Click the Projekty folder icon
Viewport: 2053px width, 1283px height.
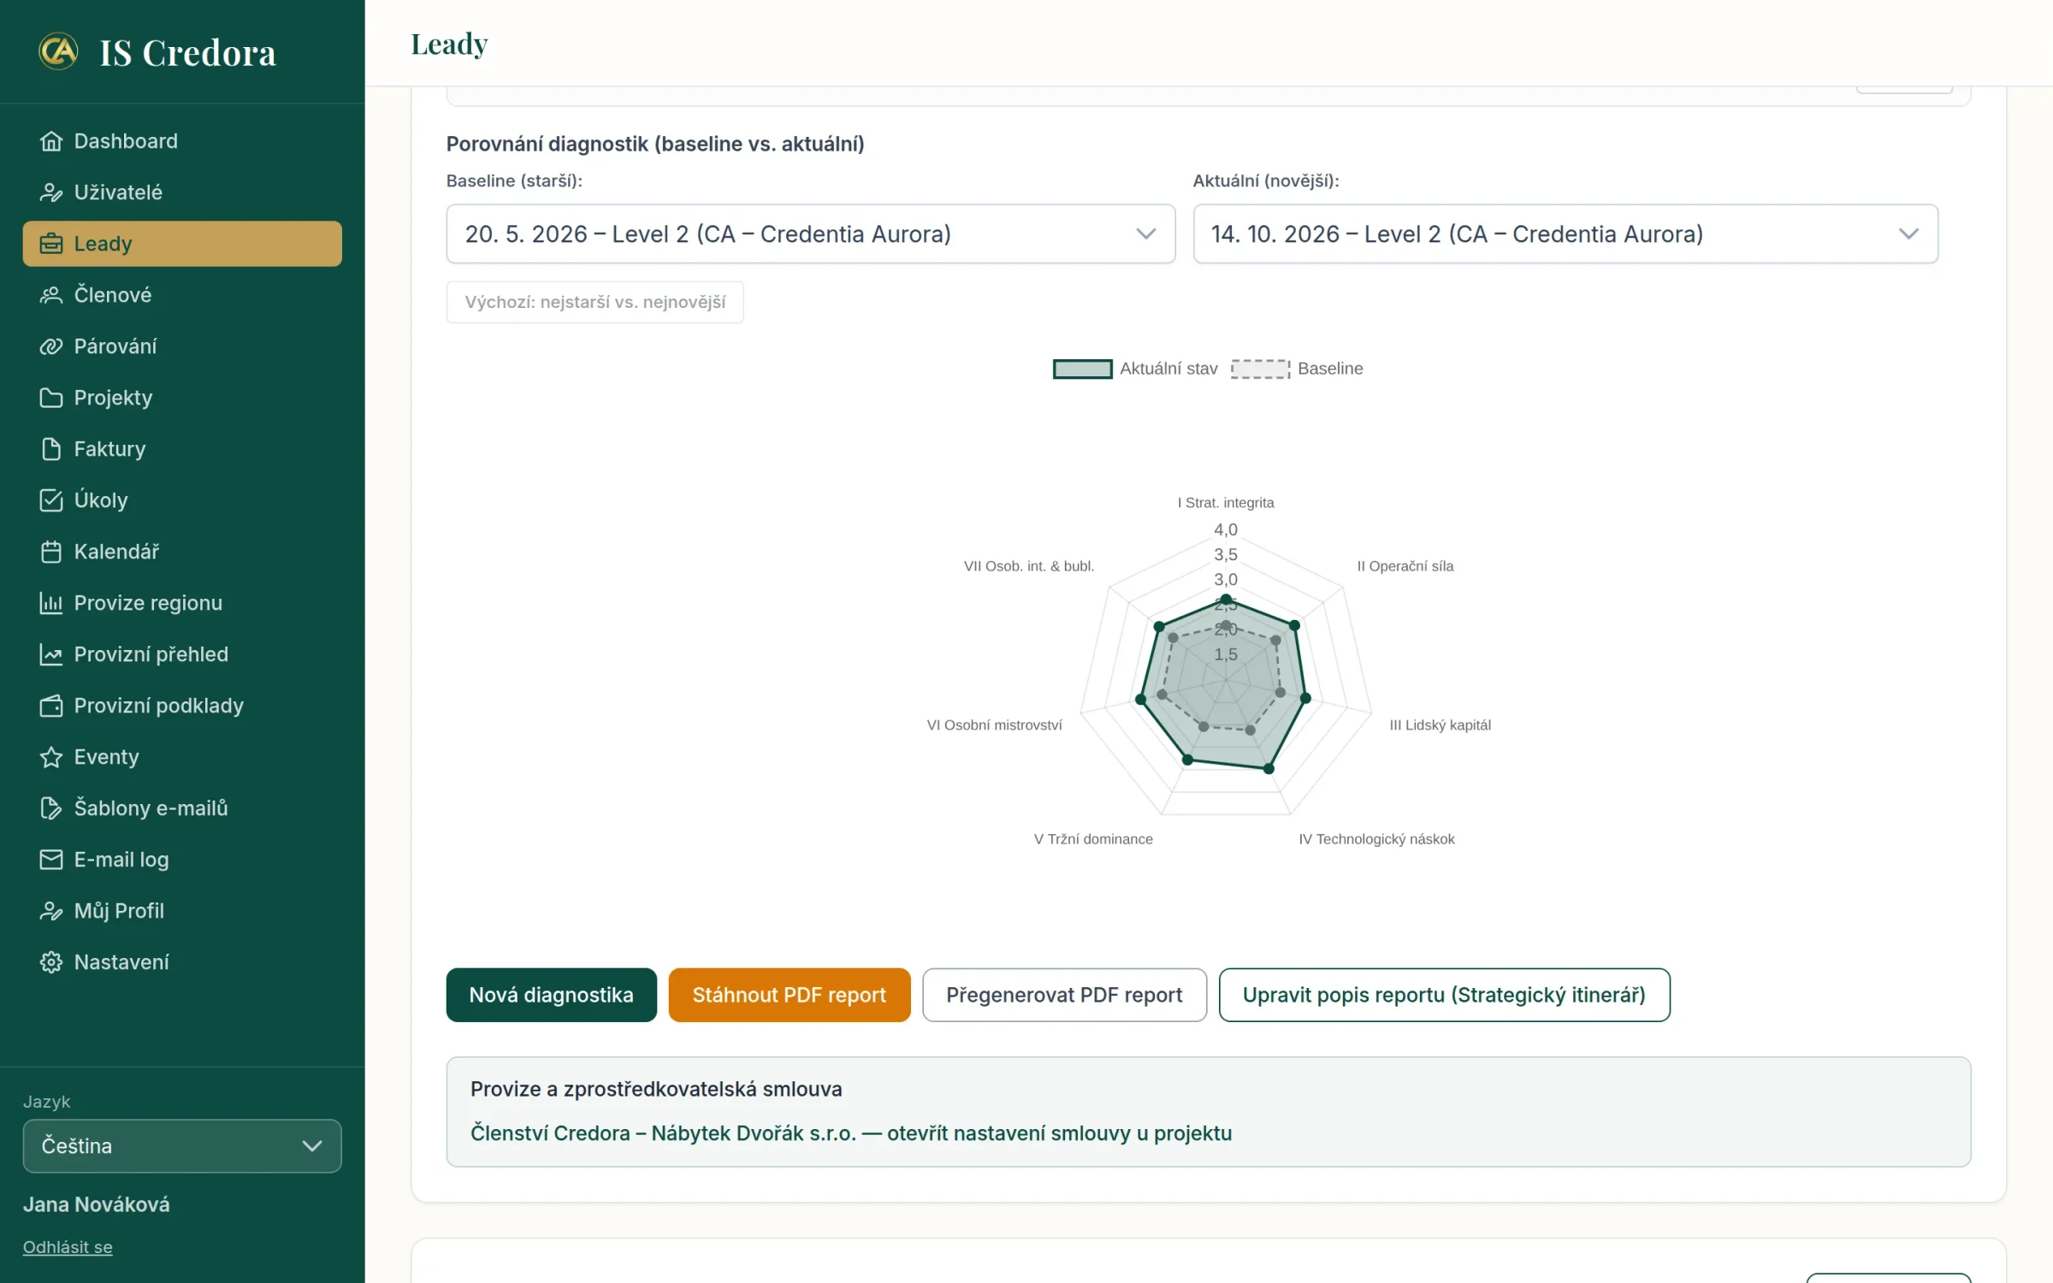pos(51,398)
